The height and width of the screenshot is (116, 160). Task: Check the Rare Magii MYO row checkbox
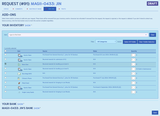coord(5,73)
